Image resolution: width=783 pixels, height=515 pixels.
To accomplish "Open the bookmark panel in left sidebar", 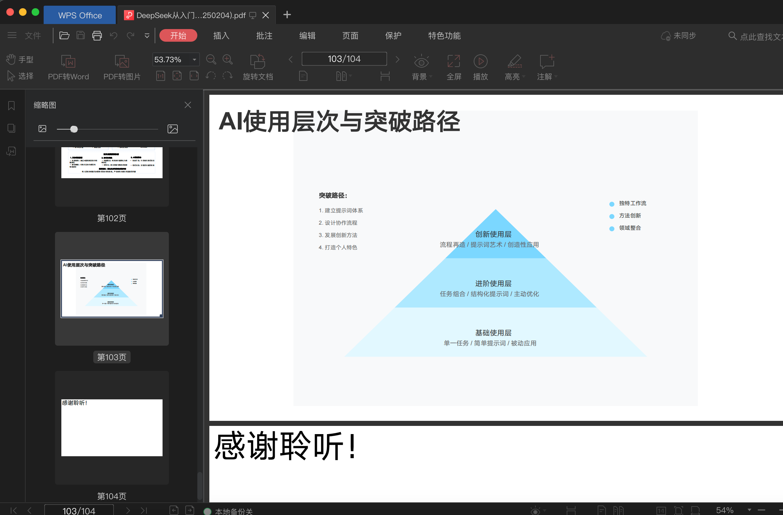I will [x=11, y=106].
